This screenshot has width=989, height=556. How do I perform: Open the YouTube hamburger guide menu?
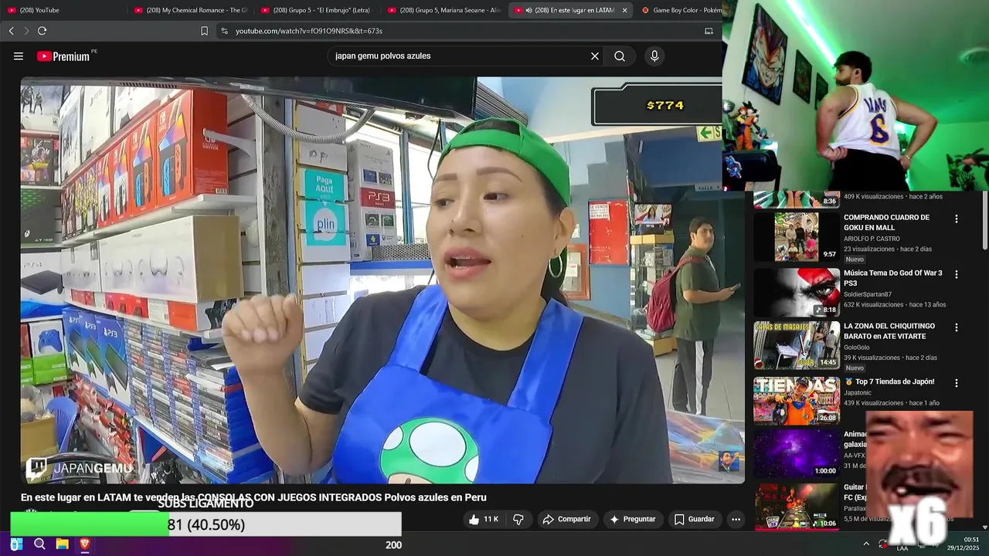pyautogui.click(x=19, y=56)
